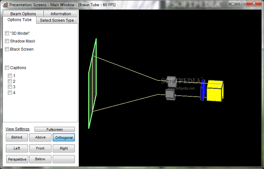264x169 pixels.
Task: Toggle the Shadow Mask checkbox
Action: (x=7, y=41)
